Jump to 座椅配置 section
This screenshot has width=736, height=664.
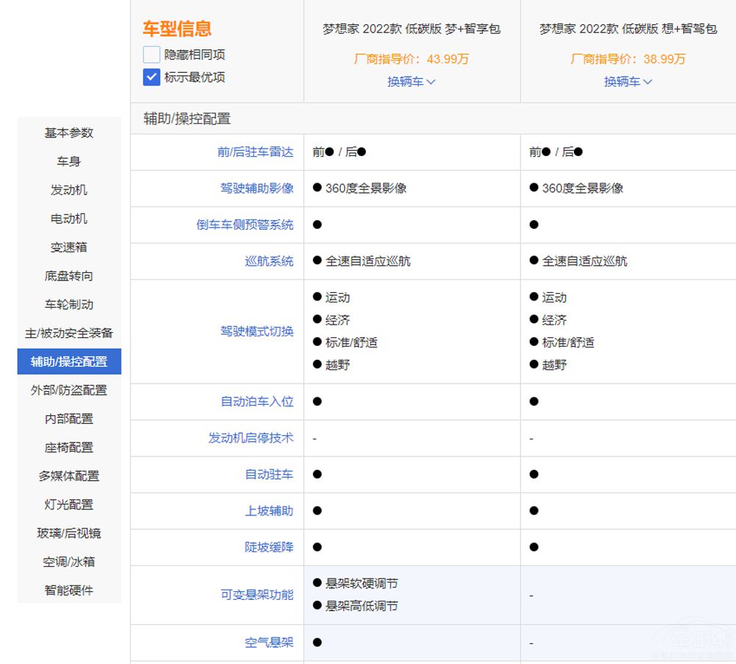coord(69,448)
